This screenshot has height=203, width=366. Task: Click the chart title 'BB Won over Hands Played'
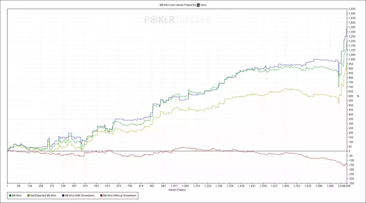click(x=176, y=5)
